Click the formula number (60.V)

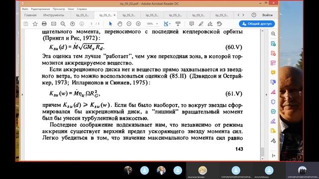pos(234,47)
